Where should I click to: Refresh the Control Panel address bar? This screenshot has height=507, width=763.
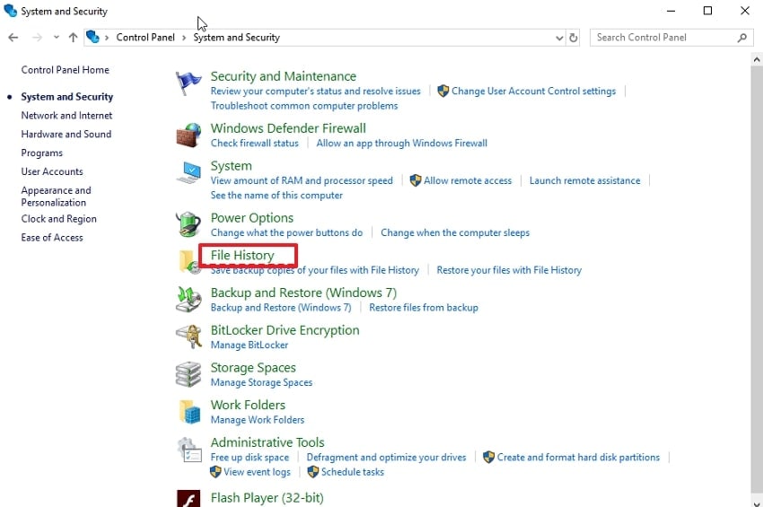tap(574, 38)
